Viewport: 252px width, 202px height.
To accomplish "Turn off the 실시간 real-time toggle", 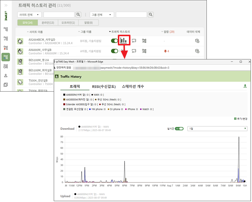I will tap(179, 129).
